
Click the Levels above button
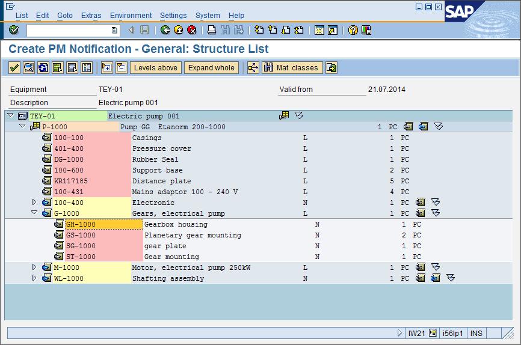coord(155,68)
